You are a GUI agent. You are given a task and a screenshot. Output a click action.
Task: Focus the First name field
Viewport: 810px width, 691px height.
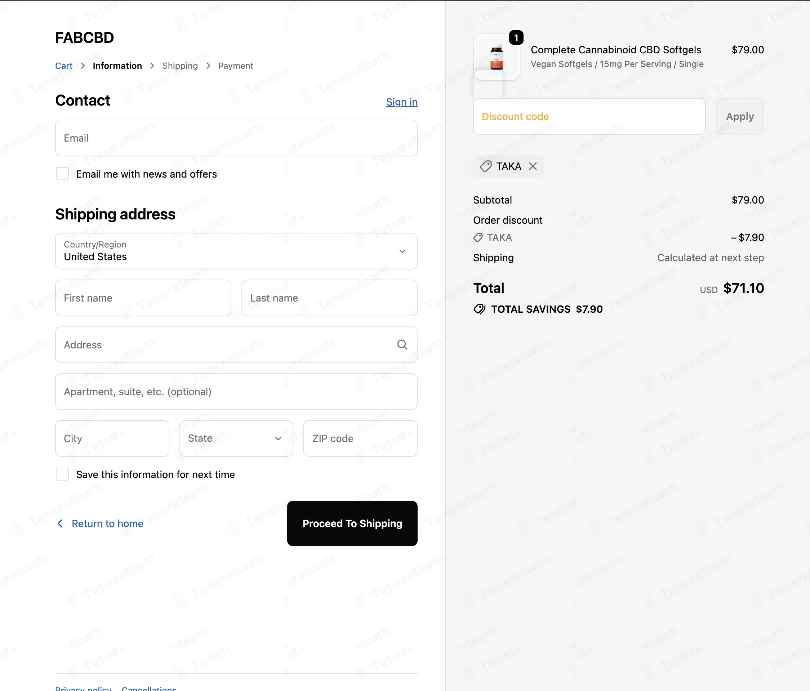143,298
